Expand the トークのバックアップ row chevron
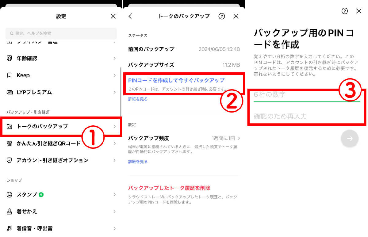 click(114, 126)
